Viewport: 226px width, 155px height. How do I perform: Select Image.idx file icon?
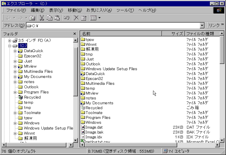[83, 137]
